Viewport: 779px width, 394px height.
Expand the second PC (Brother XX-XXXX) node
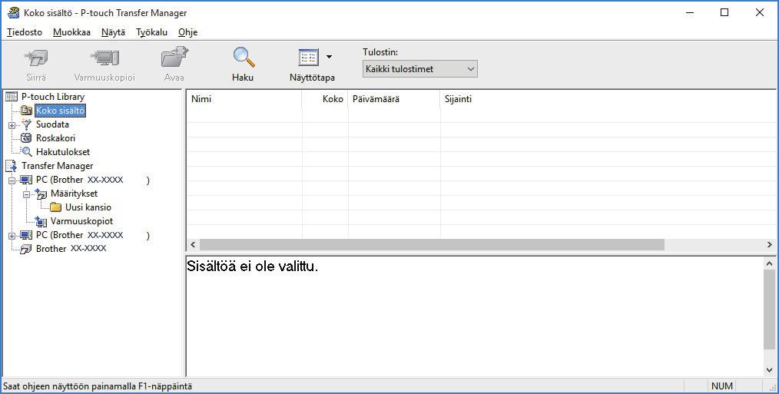point(12,236)
